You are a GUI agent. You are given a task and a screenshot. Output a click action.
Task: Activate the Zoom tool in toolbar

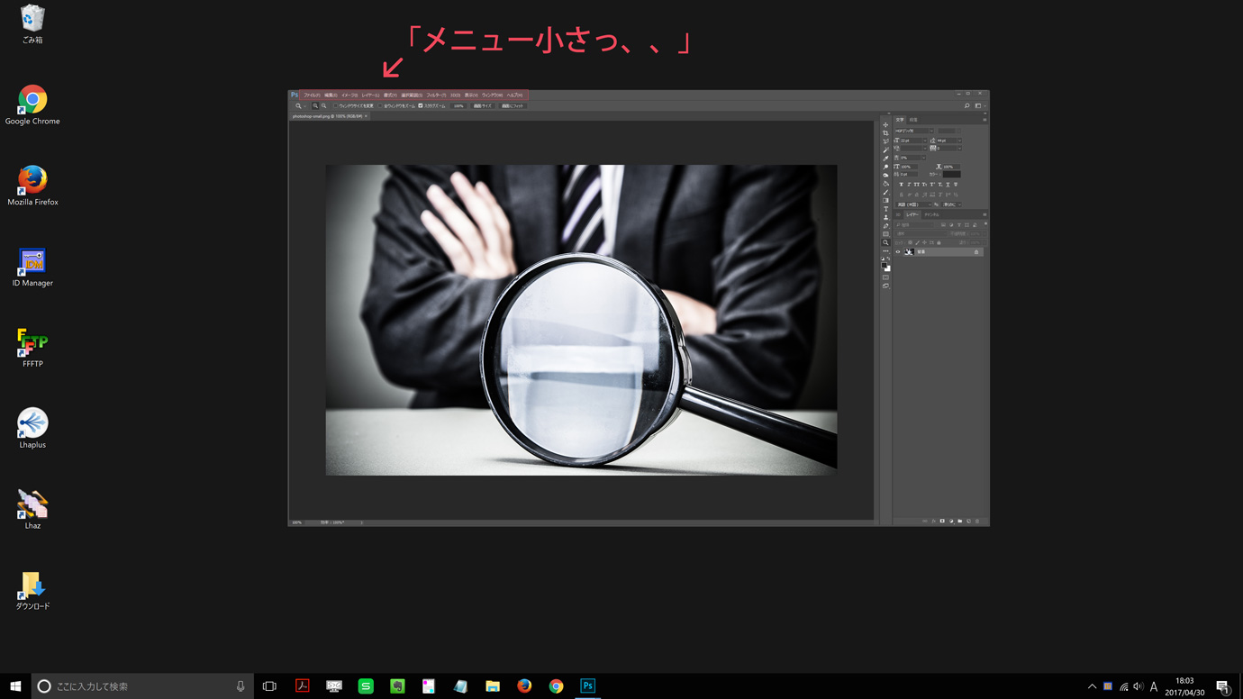(885, 242)
